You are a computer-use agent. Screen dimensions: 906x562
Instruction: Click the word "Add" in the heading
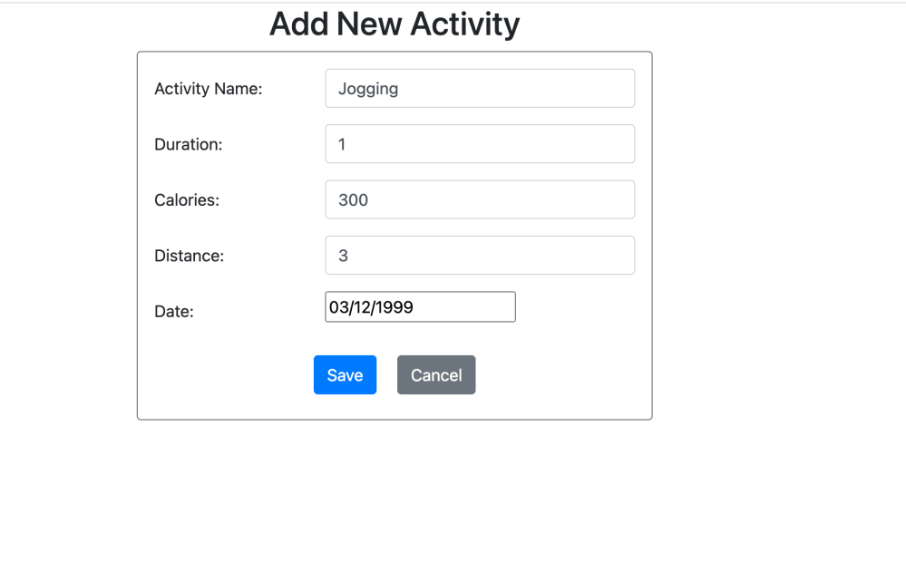coord(299,24)
